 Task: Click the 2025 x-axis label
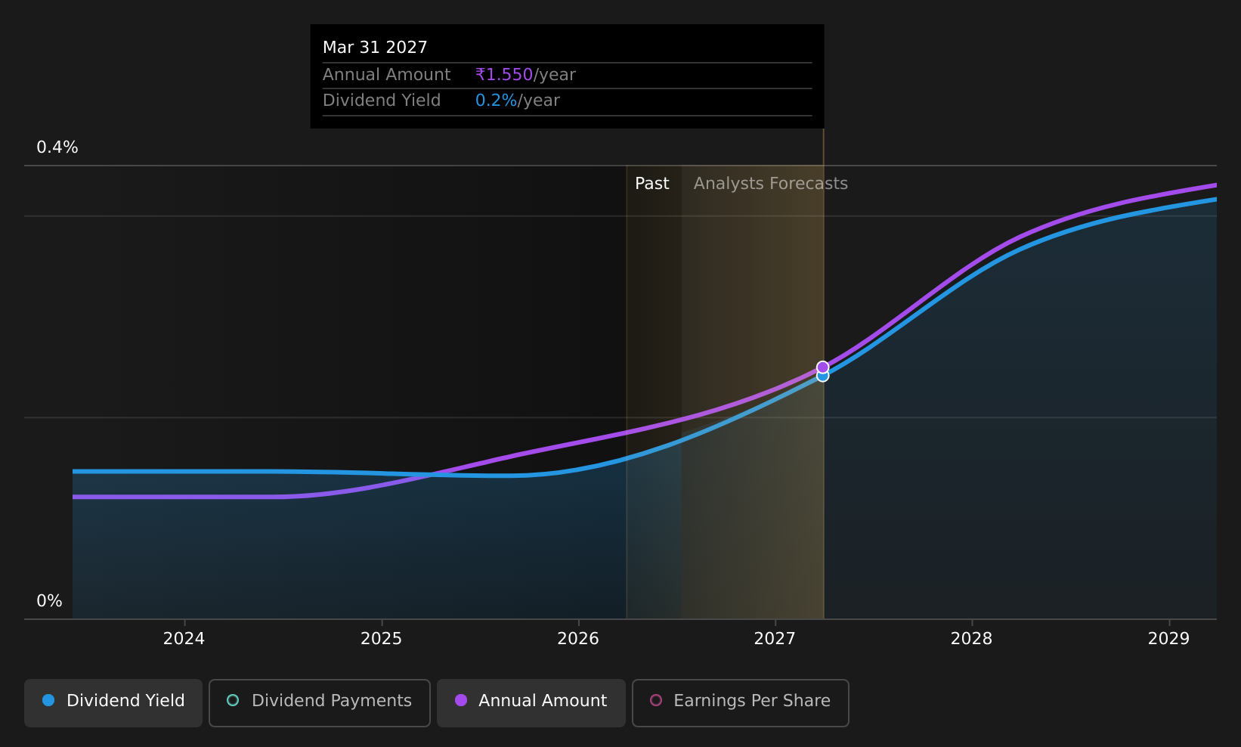click(x=381, y=639)
